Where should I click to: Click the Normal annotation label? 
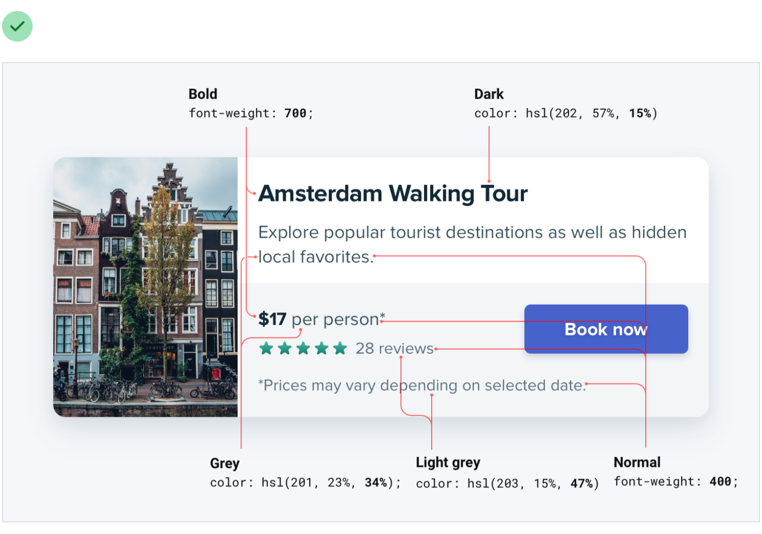click(x=637, y=462)
